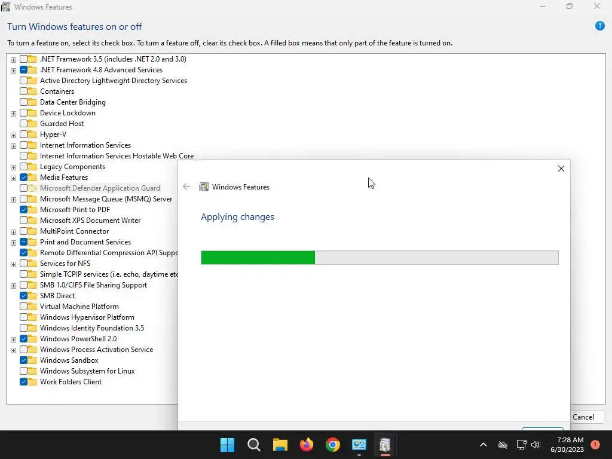Screen dimensions: 612x459
Task: Expand the .NET Framework 3.5 node
Action: pos(13,60)
